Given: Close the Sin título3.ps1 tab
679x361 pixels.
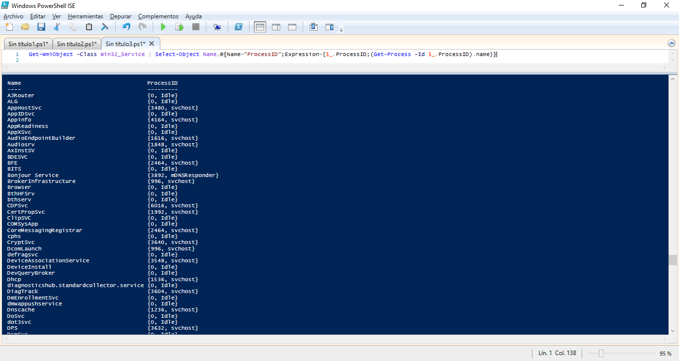Looking at the screenshot, I should coord(152,43).
